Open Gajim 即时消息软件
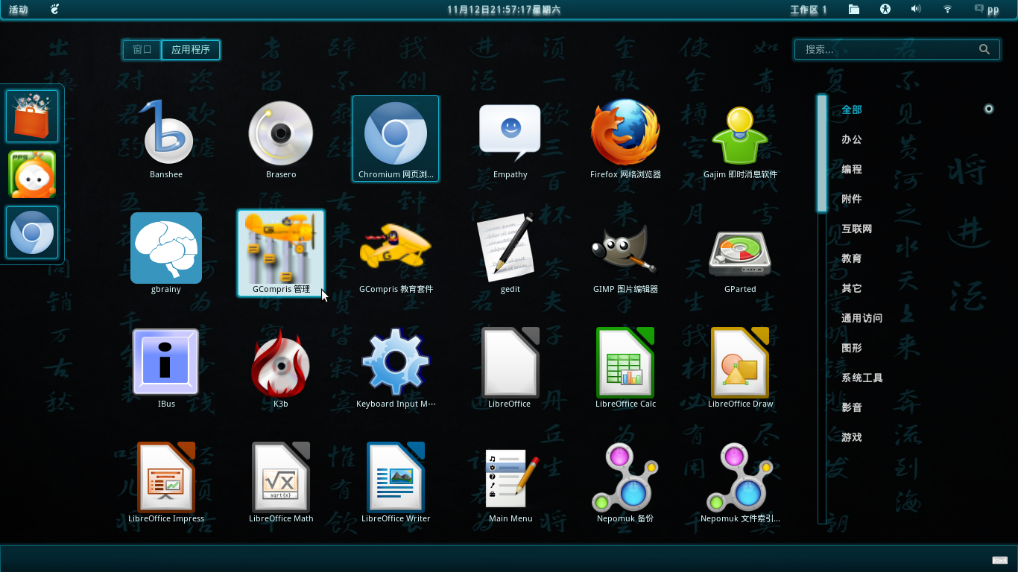The image size is (1018, 572). click(x=740, y=139)
